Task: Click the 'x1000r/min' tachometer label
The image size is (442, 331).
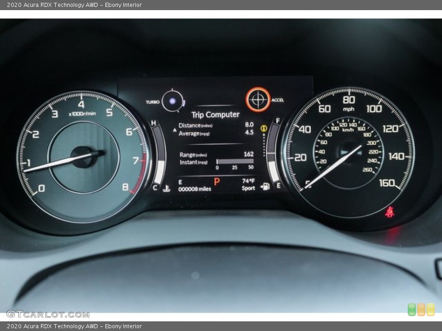Action: 82,114
